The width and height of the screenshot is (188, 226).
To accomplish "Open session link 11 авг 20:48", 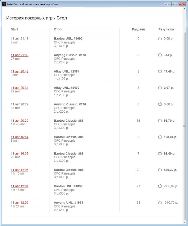I will click(19, 71).
